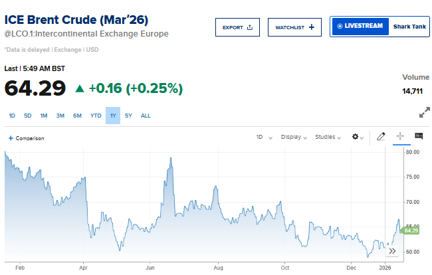
Task: Open the CNBC Livestream
Action: click(x=360, y=26)
